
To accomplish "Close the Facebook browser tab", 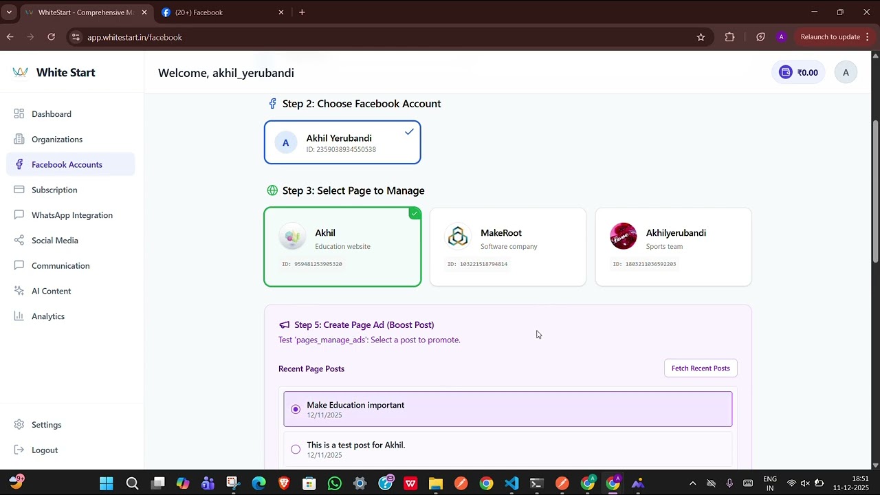I will click(281, 12).
